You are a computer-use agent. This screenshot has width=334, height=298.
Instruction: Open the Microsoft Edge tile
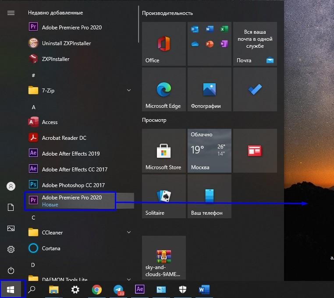[164, 89]
